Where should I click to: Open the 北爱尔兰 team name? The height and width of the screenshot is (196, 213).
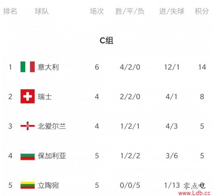pyautogui.click(x=52, y=126)
